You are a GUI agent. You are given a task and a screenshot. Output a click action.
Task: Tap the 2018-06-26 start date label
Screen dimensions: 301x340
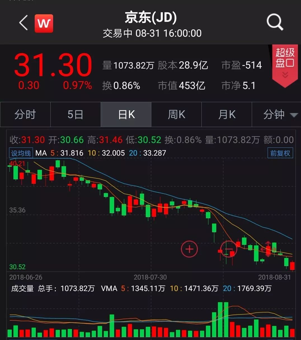pyautogui.click(x=26, y=277)
